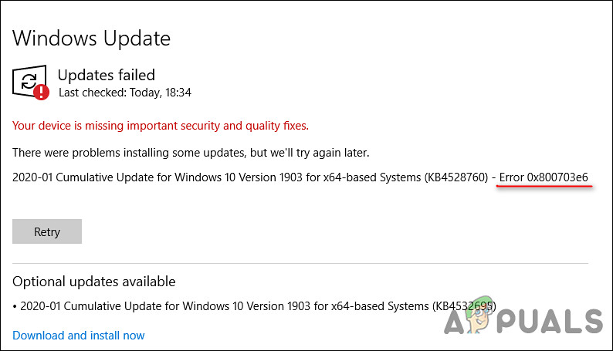Screen dimensions: 613x351
Task: Select the Updates failed status text
Action: tap(107, 75)
